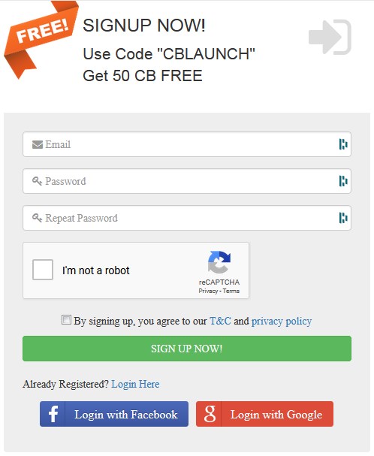Click the key icon in Repeat Password field
The image size is (374, 456).
(x=37, y=218)
